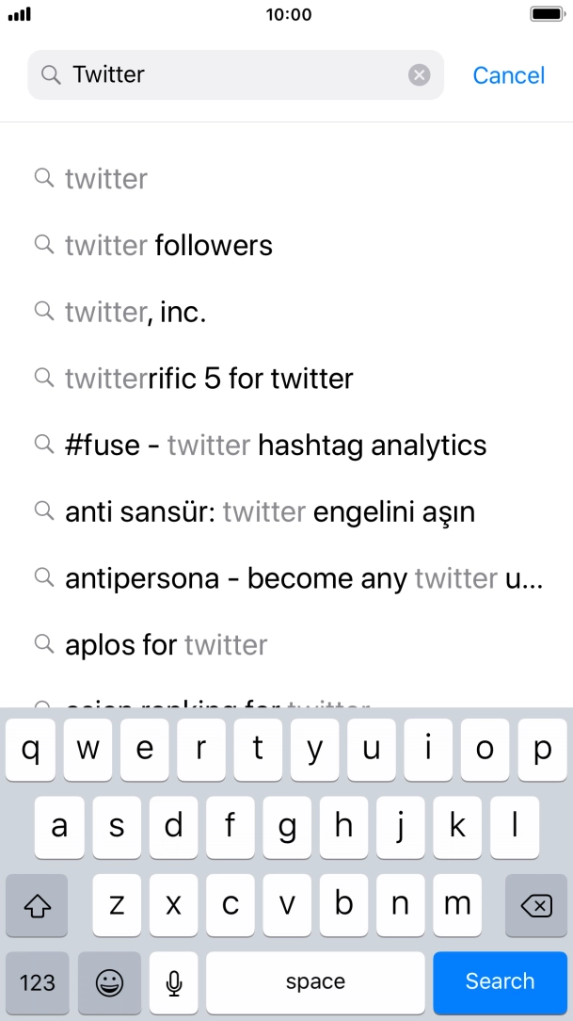Choose the 'twitterrific 5 for twitter' suggestion
573x1021 pixels.
click(x=209, y=378)
